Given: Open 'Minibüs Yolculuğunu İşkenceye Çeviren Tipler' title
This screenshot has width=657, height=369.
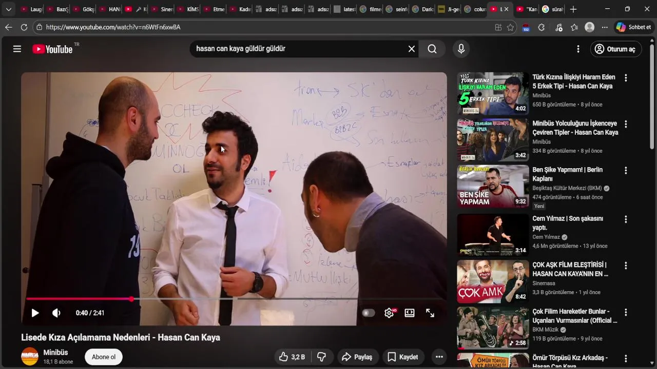Looking at the screenshot, I should [575, 128].
